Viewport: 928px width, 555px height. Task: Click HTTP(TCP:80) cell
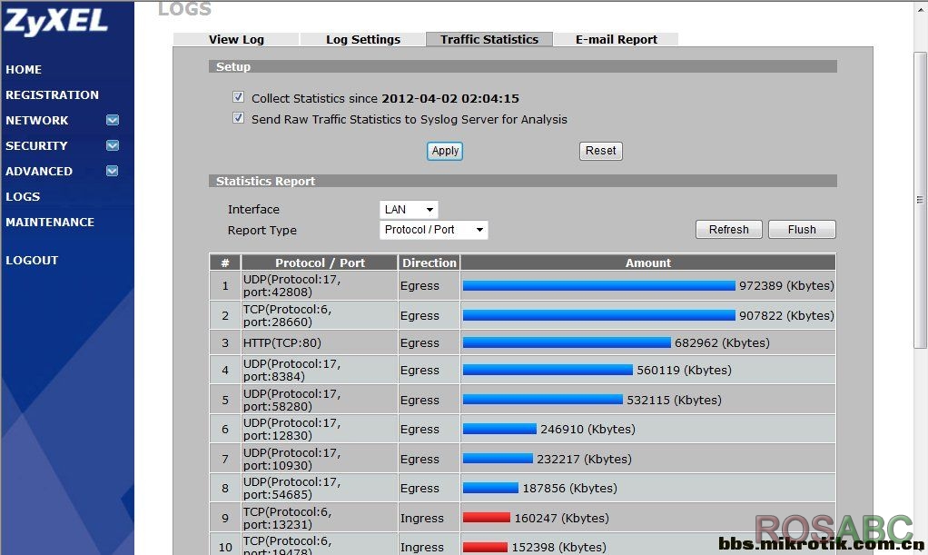[x=320, y=343]
